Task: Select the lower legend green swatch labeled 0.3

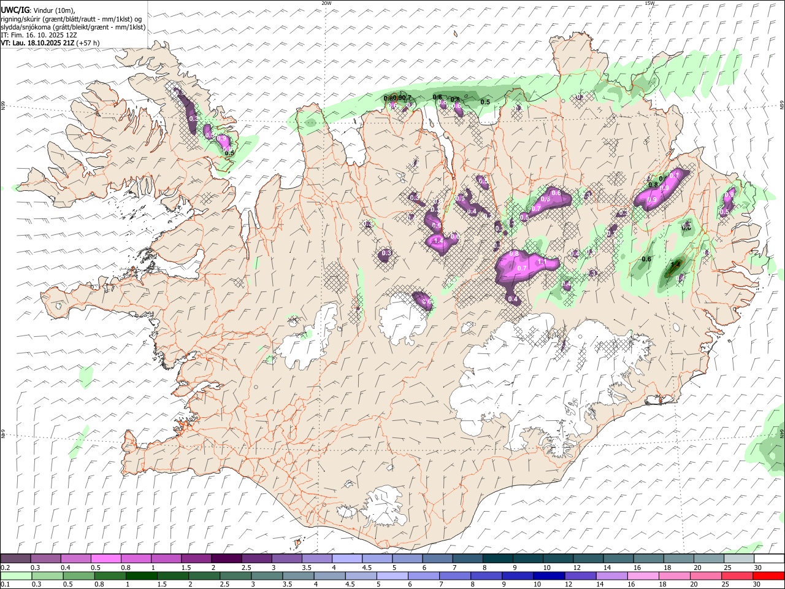Action: tap(48, 576)
